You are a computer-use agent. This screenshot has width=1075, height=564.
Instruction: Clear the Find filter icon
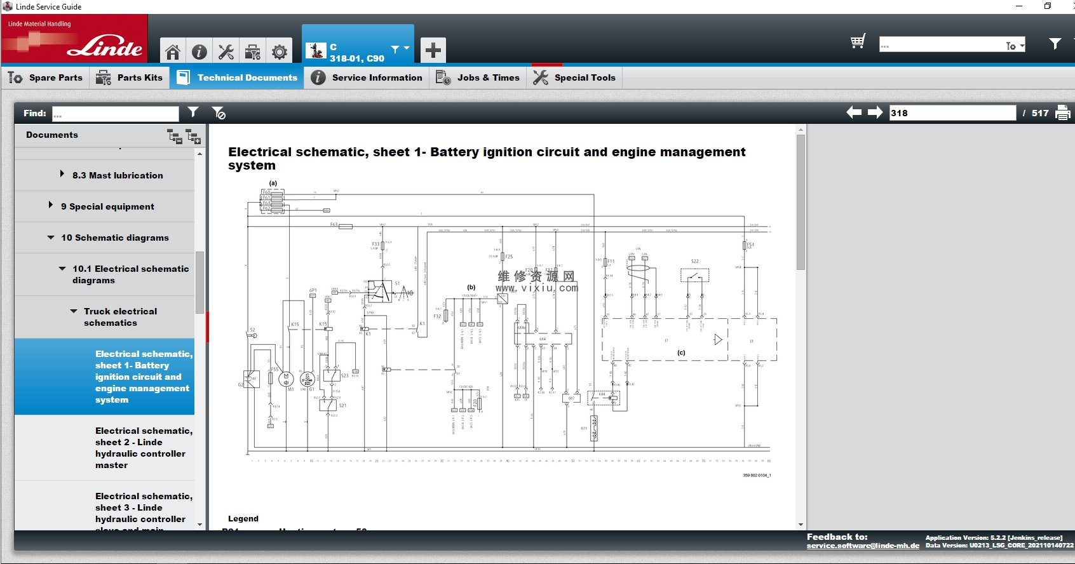pos(219,113)
